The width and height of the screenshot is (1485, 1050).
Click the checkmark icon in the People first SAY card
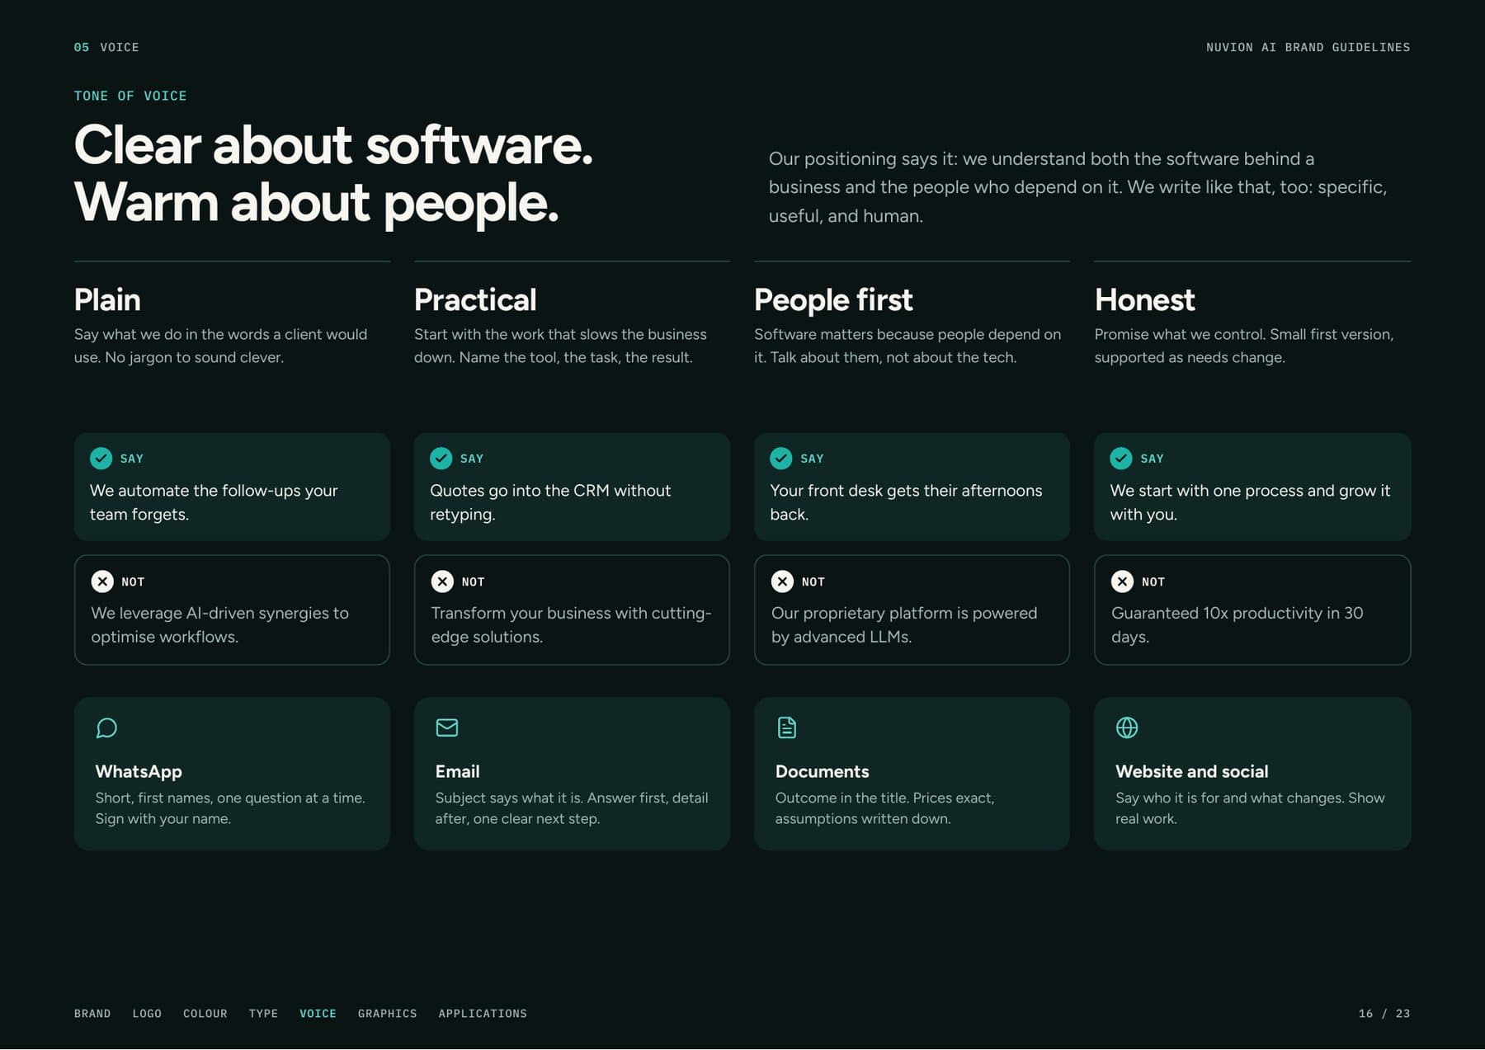pos(781,458)
